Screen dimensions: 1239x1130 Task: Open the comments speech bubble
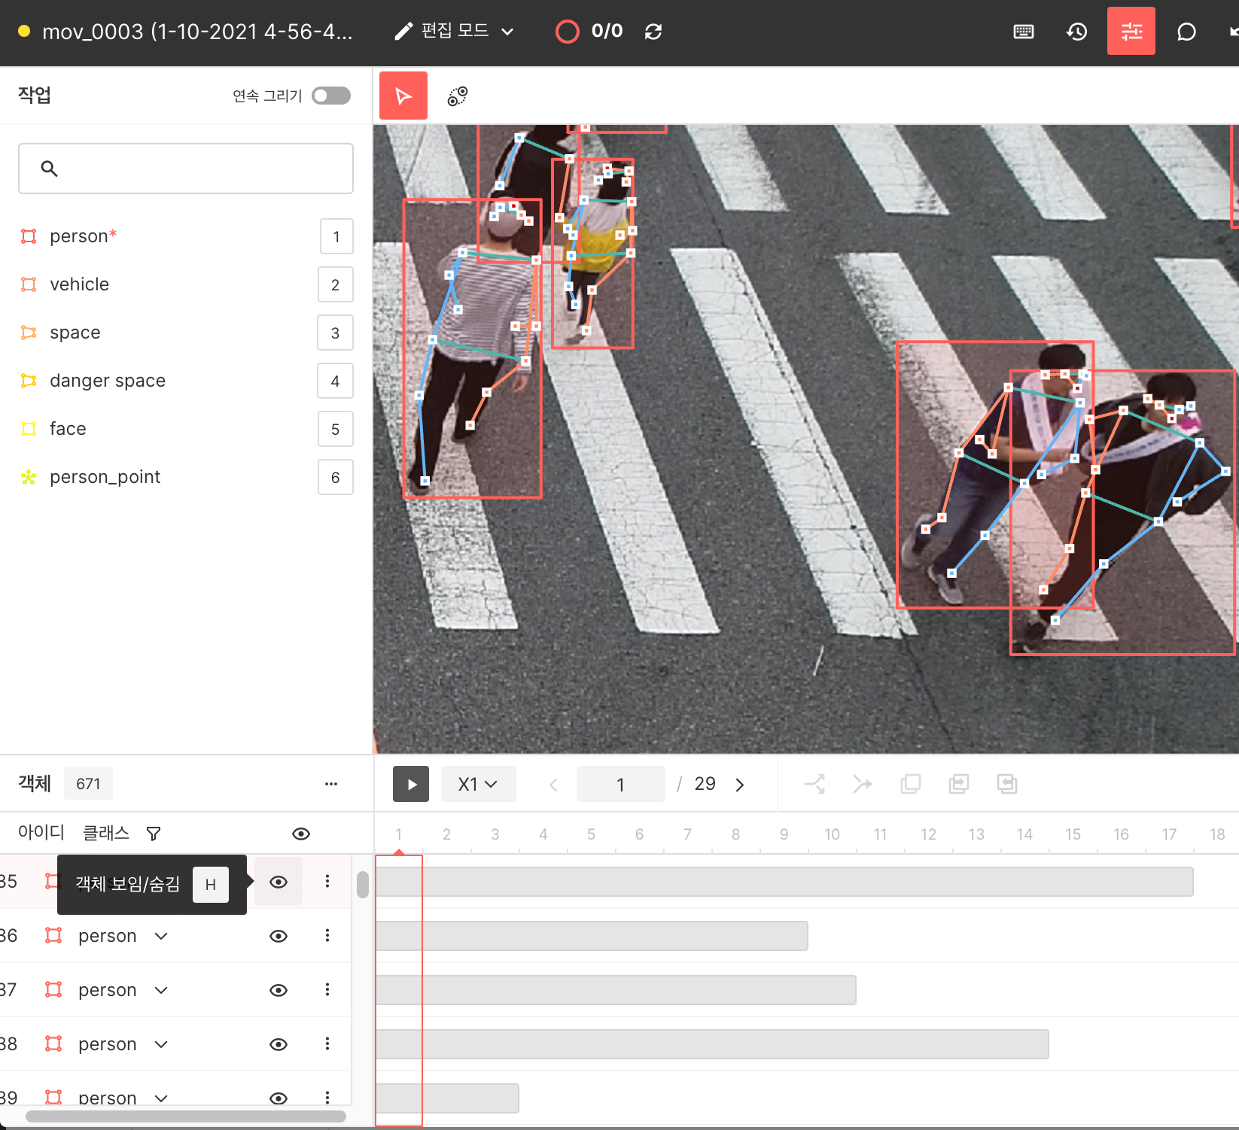(x=1186, y=32)
